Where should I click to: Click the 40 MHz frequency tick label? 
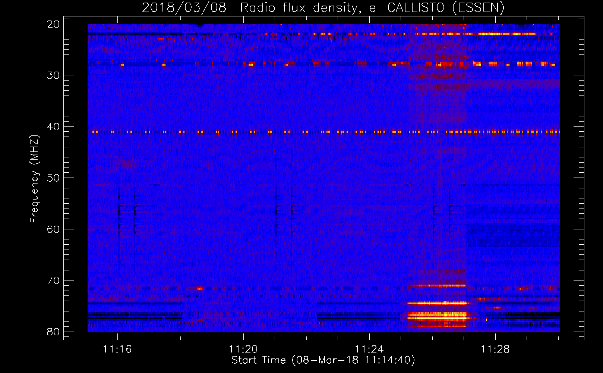(x=54, y=127)
